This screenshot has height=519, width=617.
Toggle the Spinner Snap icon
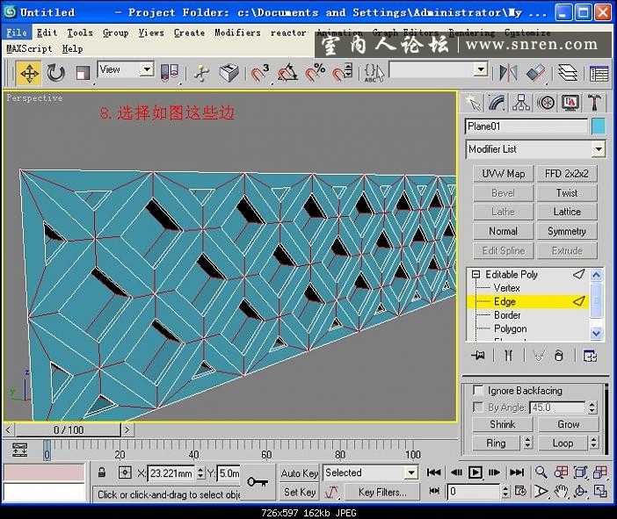[343, 73]
